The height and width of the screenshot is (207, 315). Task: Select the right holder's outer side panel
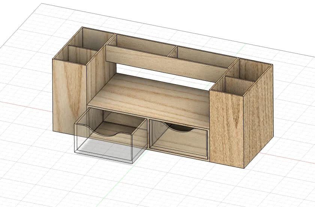pos(259,116)
